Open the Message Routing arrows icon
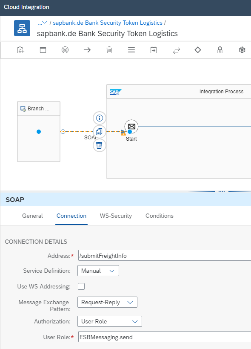The width and height of the screenshot is (251, 349). coord(177,51)
